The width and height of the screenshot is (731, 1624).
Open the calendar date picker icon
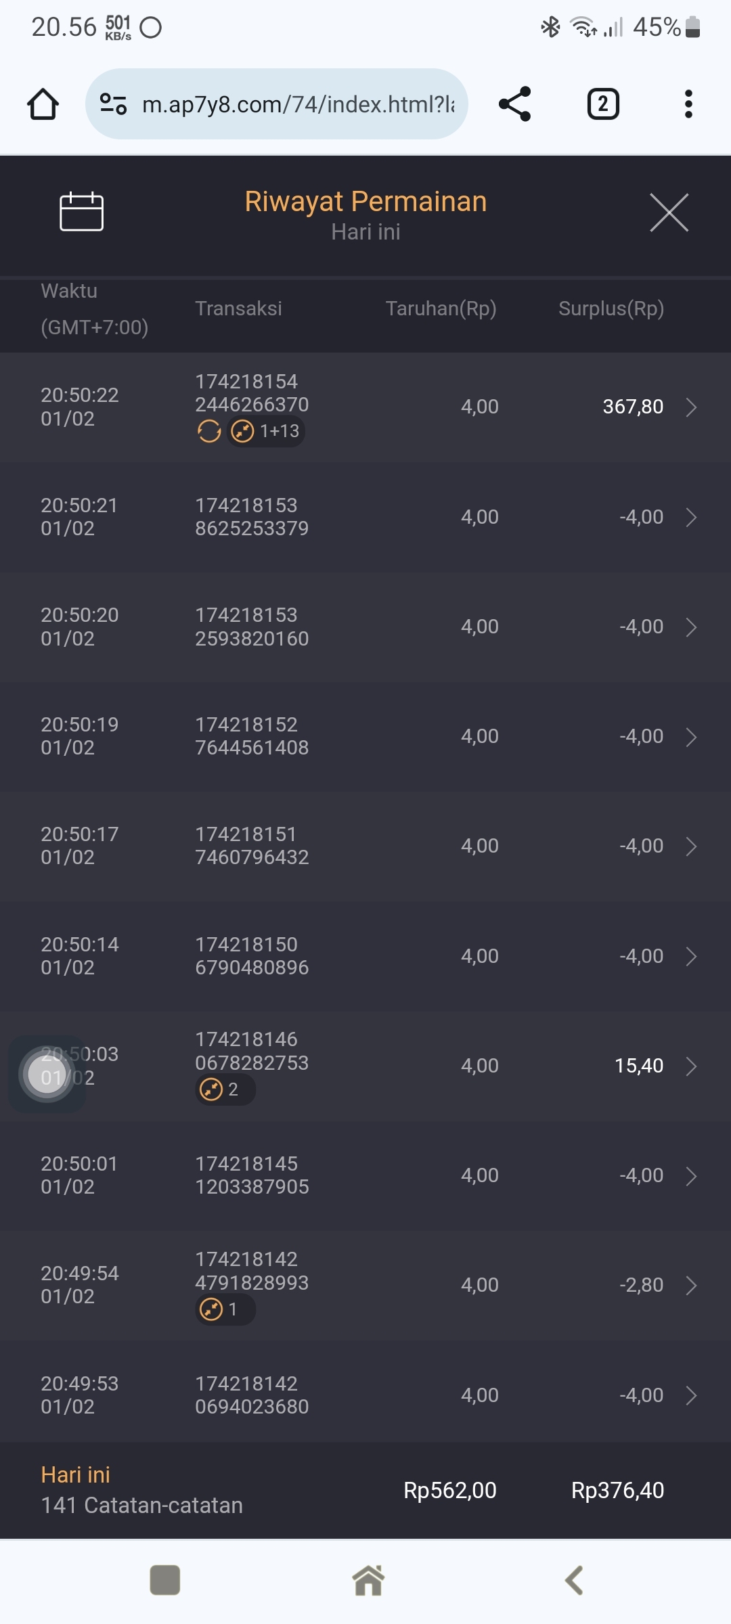pos(81,212)
